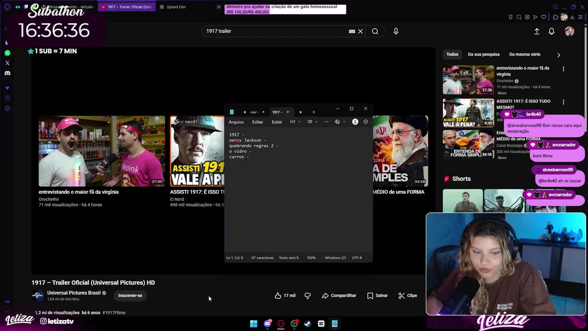Click the Copilot icon in Notepad toolbar
This screenshot has height=331, width=588.
pyautogui.click(x=338, y=122)
